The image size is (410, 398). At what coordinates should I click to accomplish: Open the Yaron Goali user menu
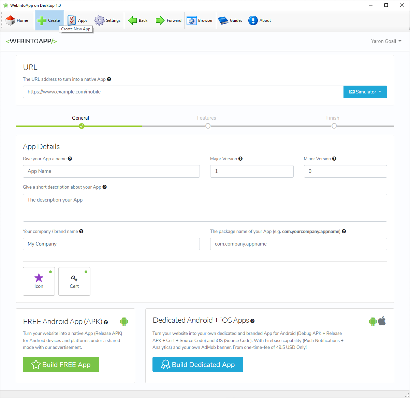tap(386, 41)
